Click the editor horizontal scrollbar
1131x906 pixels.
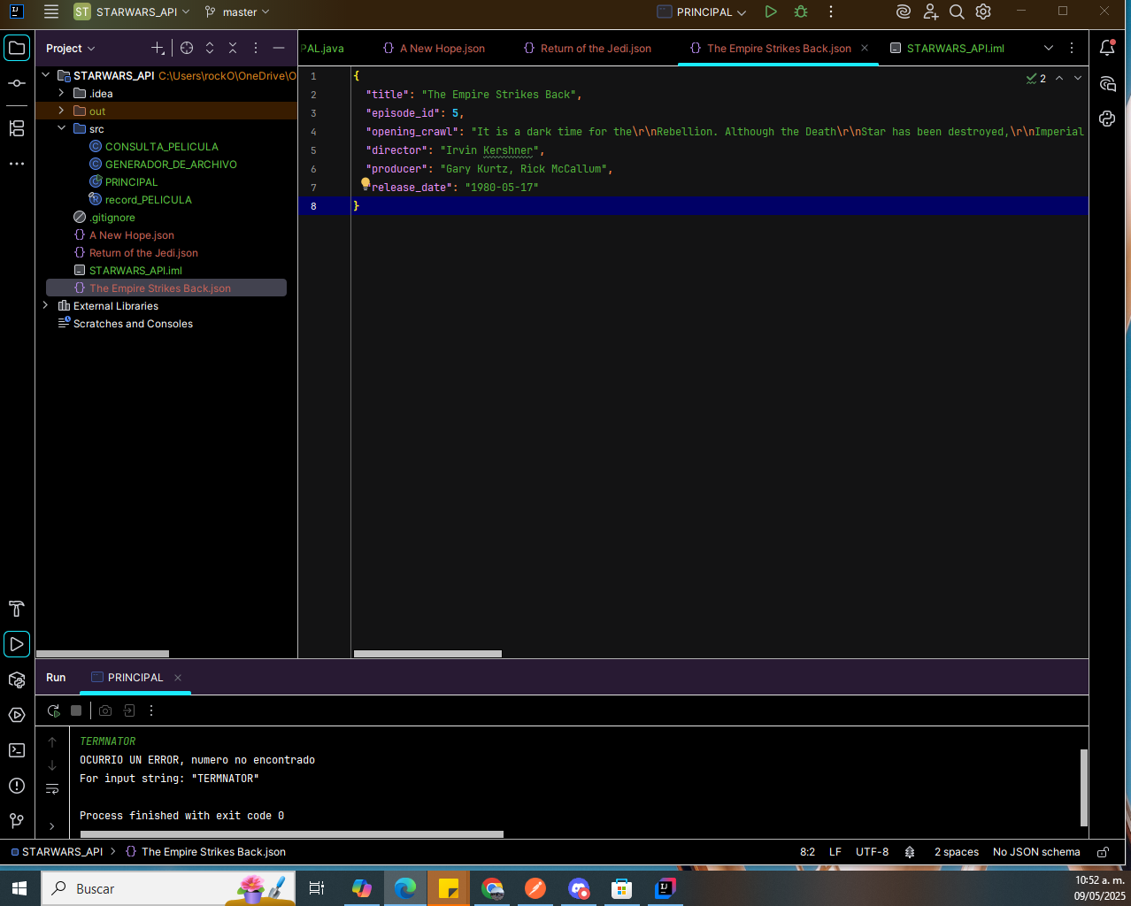[x=427, y=654]
